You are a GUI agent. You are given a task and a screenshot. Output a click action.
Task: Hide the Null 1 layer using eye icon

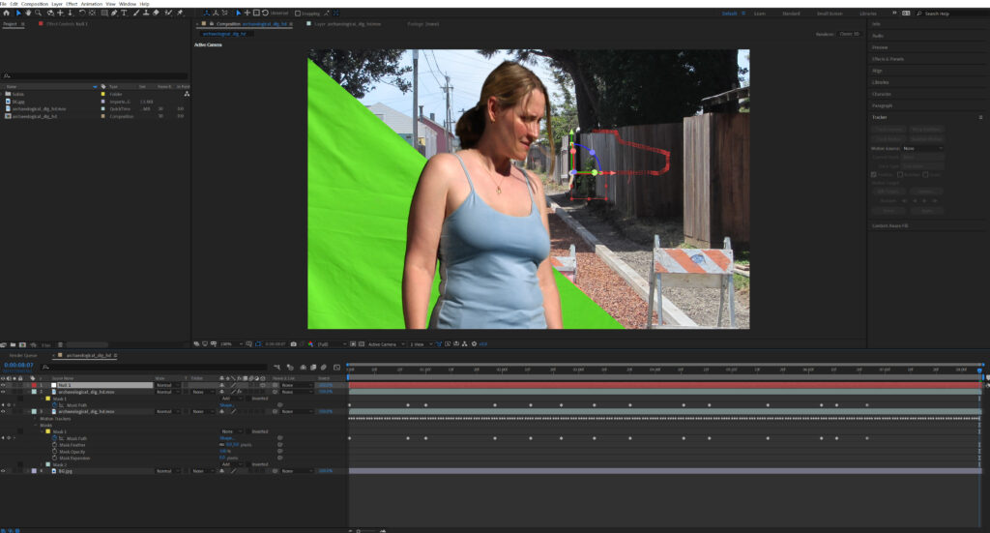pyautogui.click(x=4, y=385)
